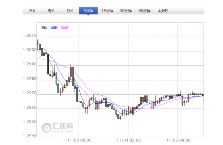Click the 1.2960 price axis label

click(x=30, y=107)
